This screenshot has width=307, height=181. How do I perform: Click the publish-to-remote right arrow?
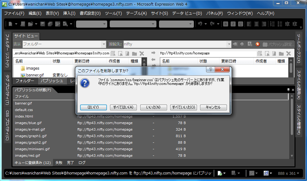click(x=153, y=53)
